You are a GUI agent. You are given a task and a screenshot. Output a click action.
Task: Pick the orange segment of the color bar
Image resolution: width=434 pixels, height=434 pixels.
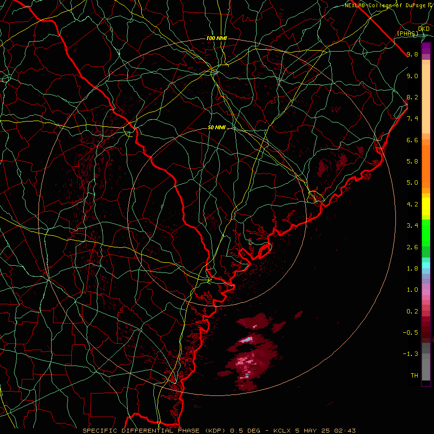[x=426, y=166]
